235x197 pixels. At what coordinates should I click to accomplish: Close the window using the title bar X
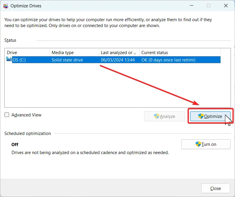tap(226, 6)
